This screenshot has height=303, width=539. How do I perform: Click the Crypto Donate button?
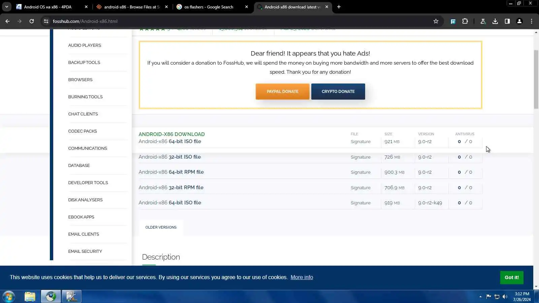click(x=338, y=92)
